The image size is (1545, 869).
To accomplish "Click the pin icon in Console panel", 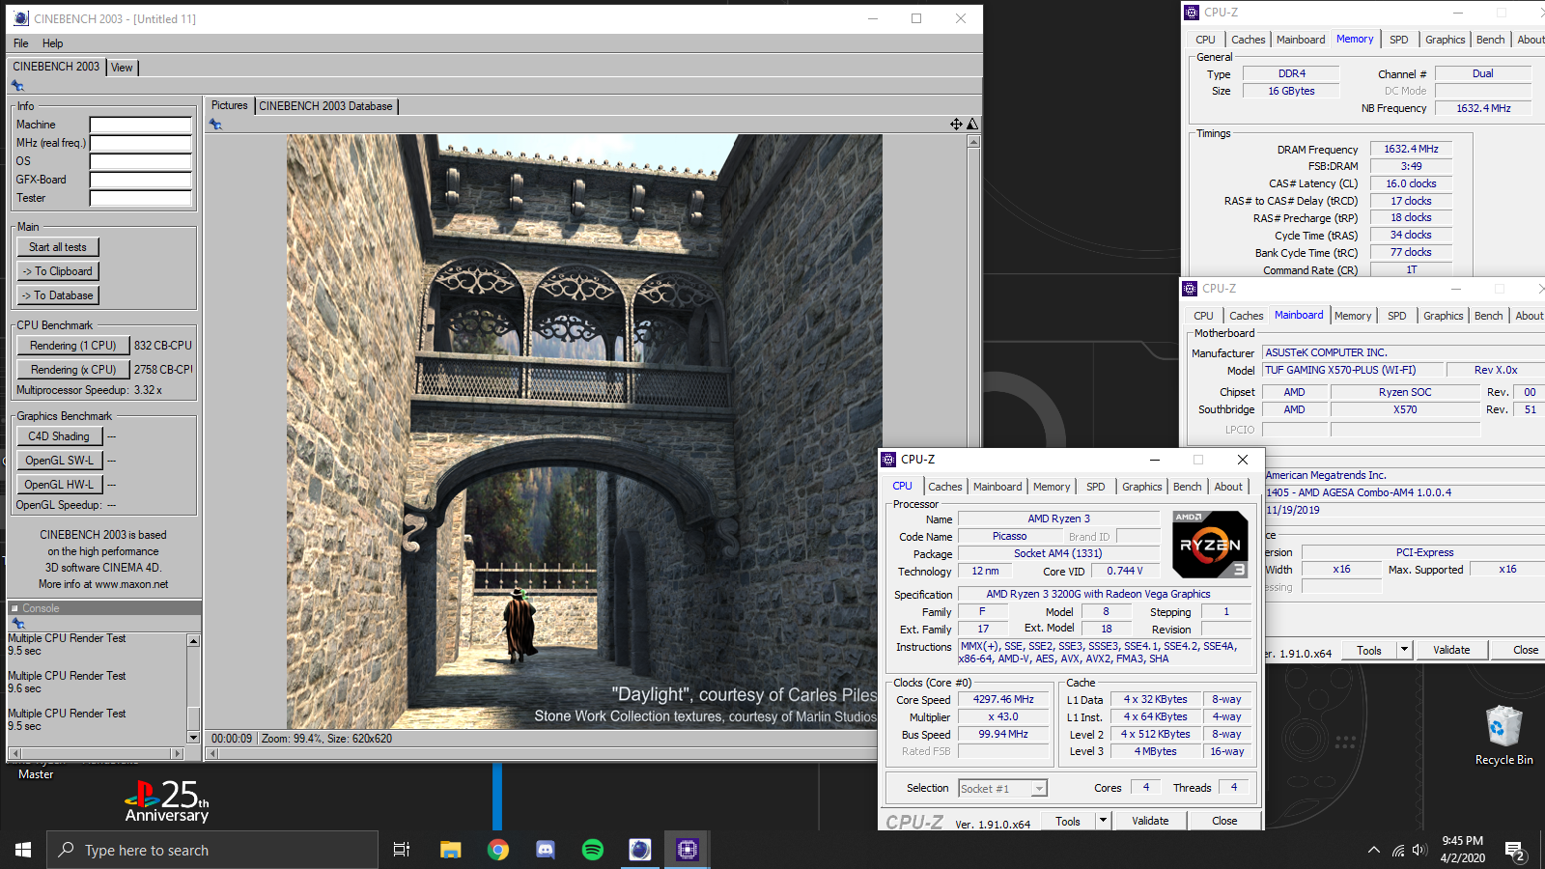I will [17, 624].
